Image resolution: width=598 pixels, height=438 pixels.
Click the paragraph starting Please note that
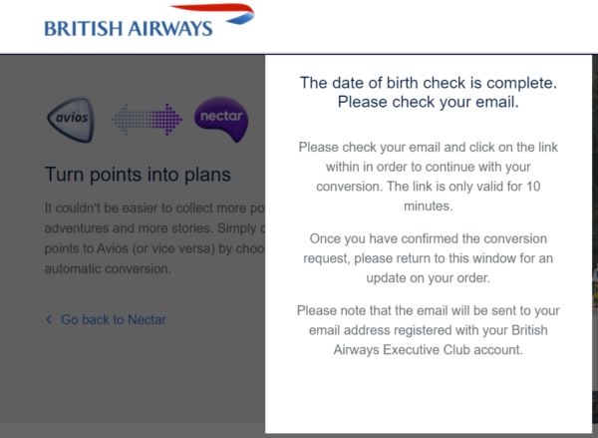[x=431, y=328]
